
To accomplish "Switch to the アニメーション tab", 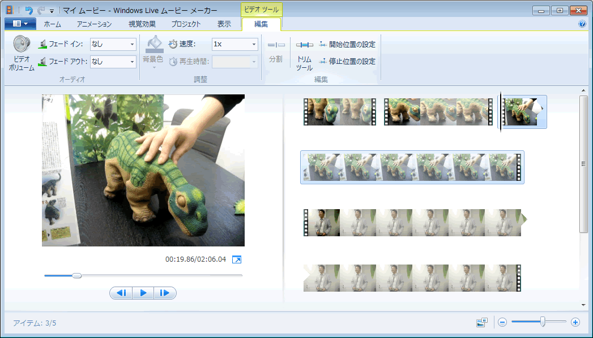I will click(94, 24).
